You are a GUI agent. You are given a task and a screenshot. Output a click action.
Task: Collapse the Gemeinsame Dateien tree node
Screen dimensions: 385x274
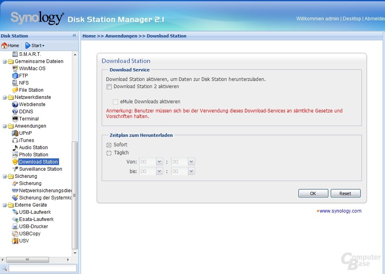click(x=4, y=62)
